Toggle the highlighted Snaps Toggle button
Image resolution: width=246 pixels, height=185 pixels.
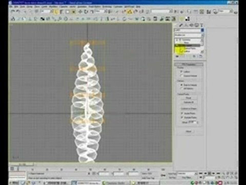[x=130, y=12]
